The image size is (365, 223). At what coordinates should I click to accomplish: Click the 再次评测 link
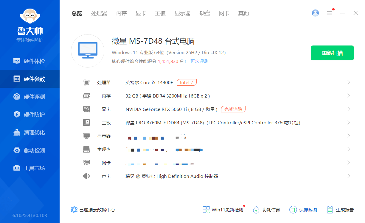pyautogui.click(x=199, y=62)
